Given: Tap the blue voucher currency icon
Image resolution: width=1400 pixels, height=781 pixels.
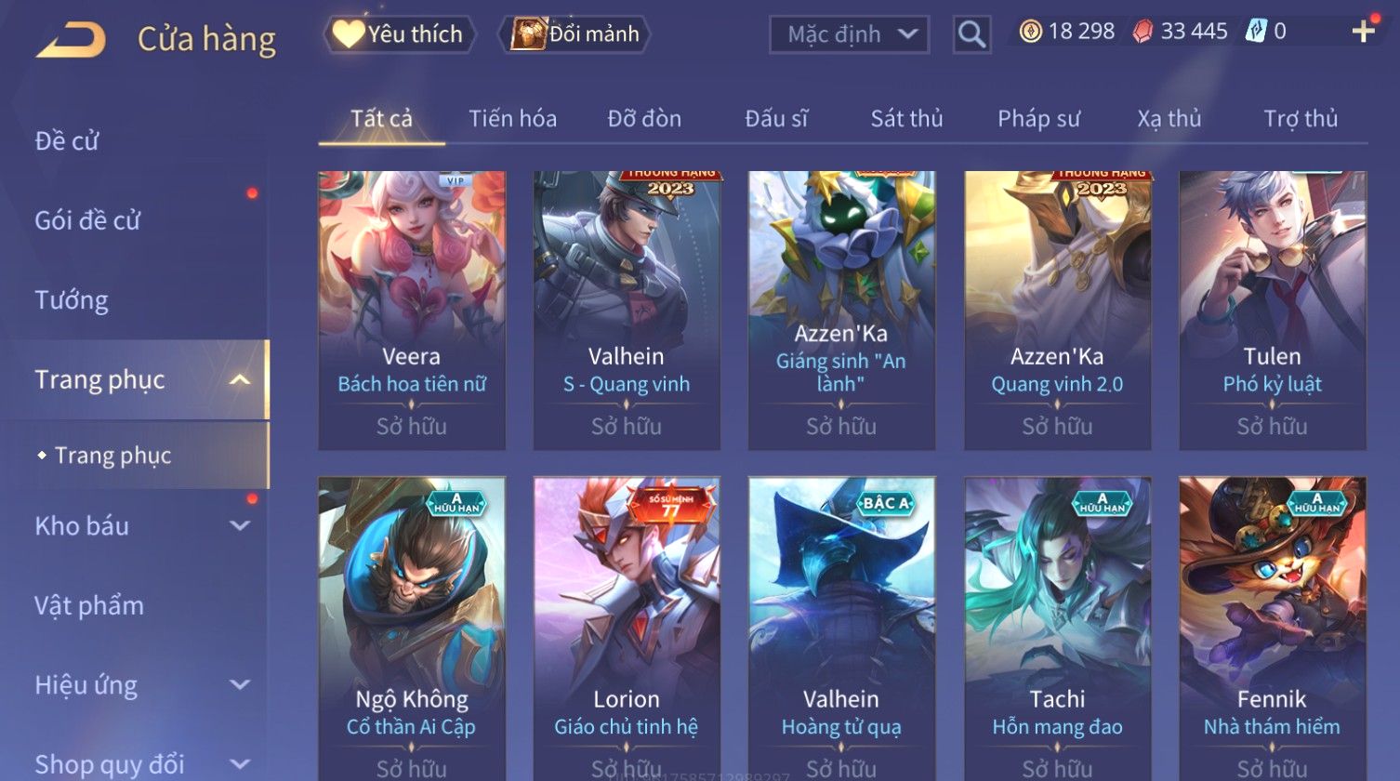Looking at the screenshot, I should click(x=1256, y=32).
